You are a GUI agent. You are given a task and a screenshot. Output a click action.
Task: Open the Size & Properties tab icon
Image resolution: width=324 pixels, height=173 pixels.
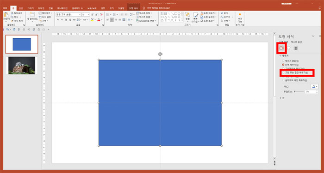coord(296,48)
